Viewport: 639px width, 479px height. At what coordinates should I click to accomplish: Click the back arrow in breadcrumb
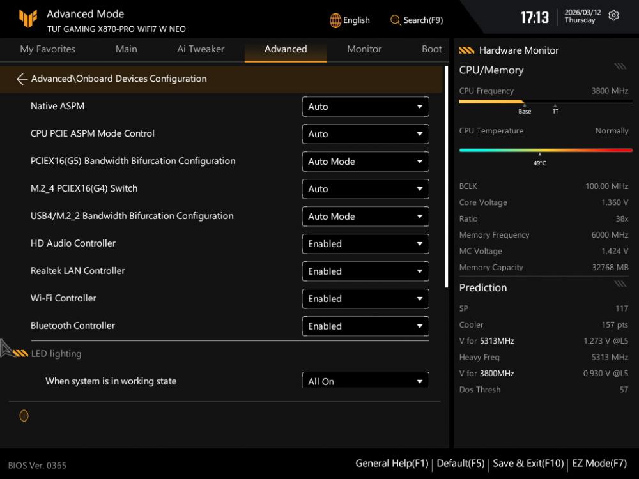[22, 79]
